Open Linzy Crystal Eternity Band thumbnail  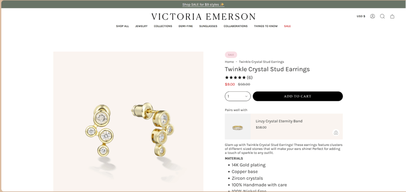(x=238, y=127)
